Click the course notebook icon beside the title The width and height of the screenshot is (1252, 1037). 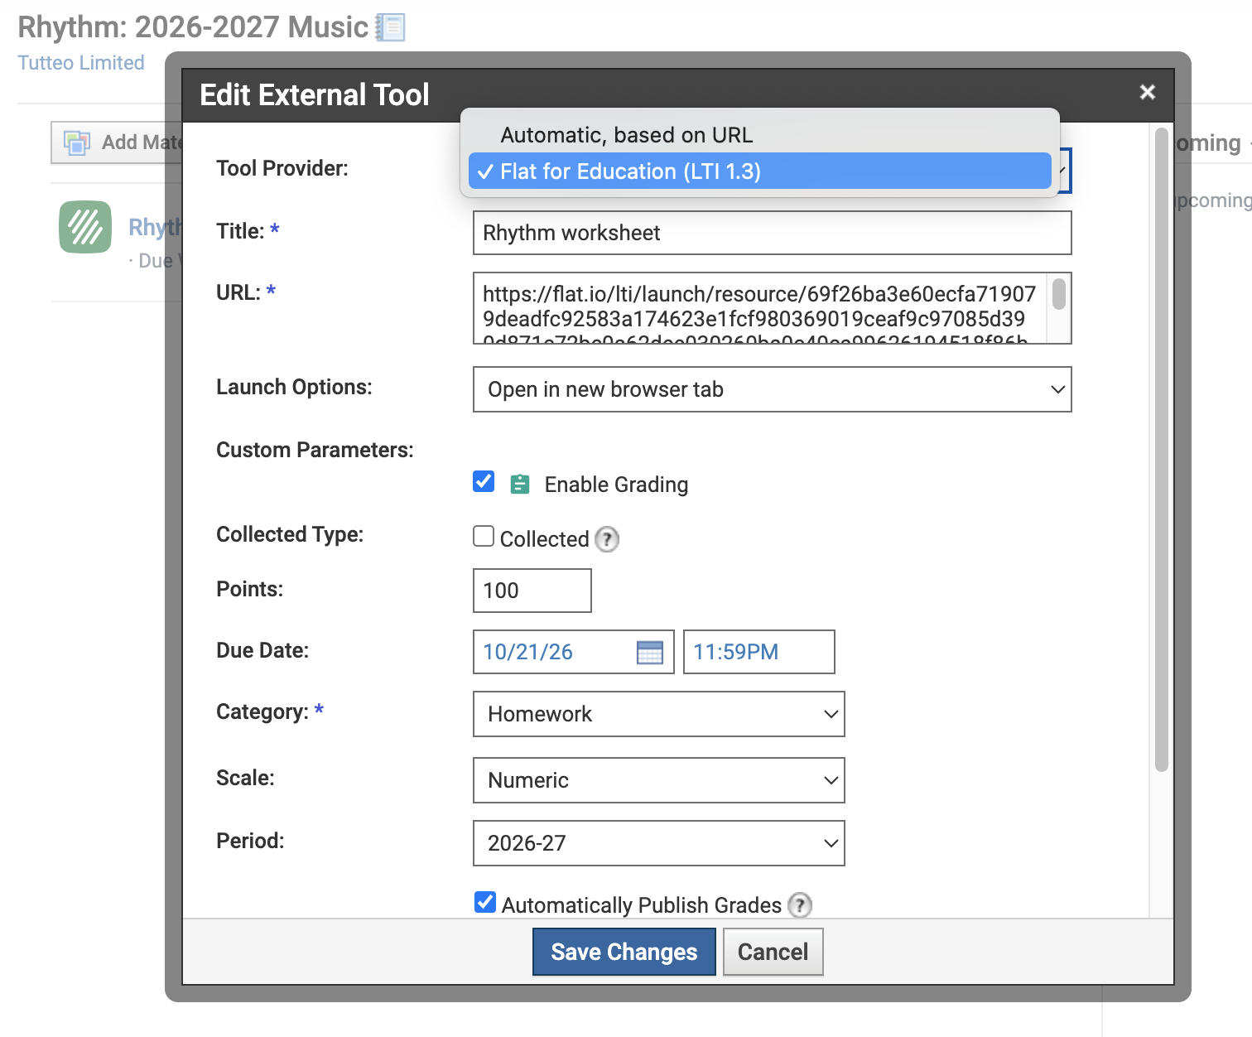click(390, 27)
